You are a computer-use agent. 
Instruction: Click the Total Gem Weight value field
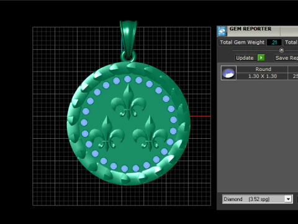[x=274, y=42]
